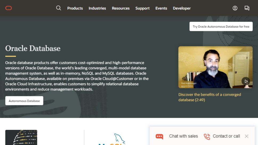Click the Oracle Database heading
The height and width of the screenshot is (145, 258).
33,48
